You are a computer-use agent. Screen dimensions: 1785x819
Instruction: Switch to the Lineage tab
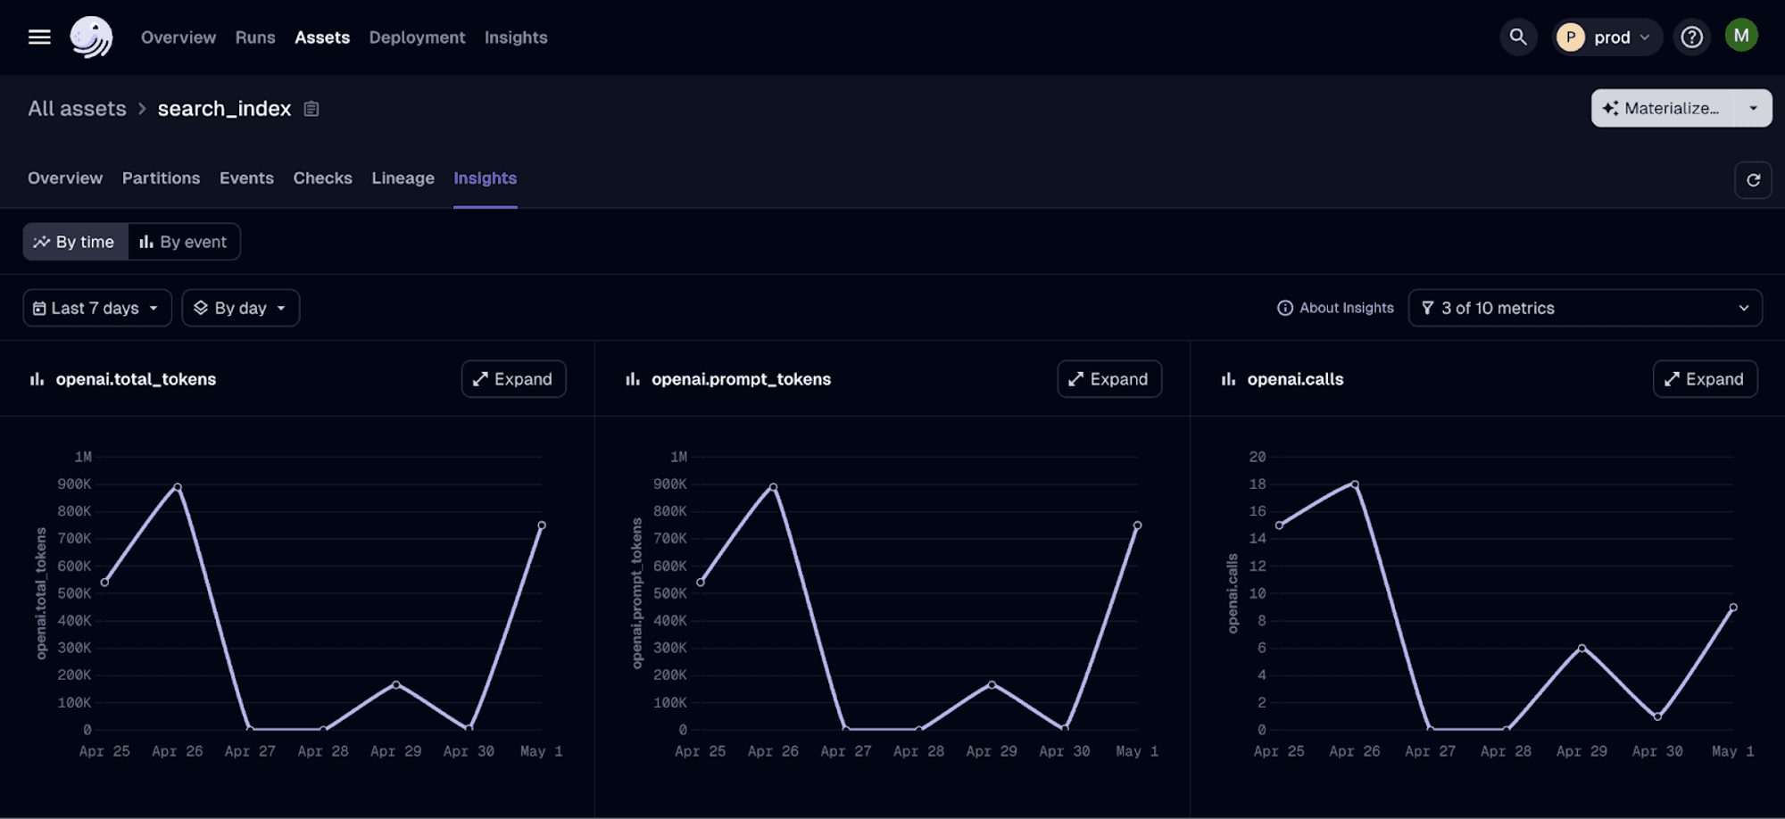coord(403,178)
